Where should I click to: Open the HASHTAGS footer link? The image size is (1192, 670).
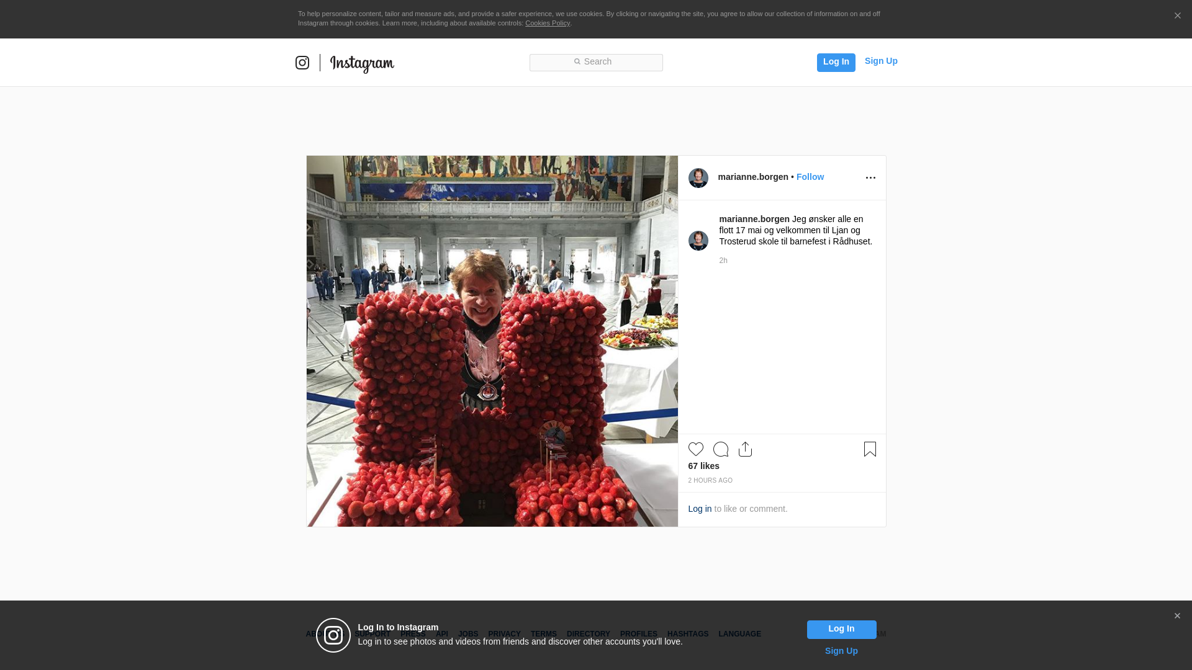[688, 634]
